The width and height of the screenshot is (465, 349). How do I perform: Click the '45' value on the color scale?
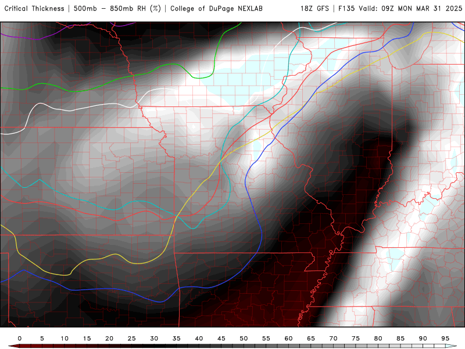click(221, 339)
